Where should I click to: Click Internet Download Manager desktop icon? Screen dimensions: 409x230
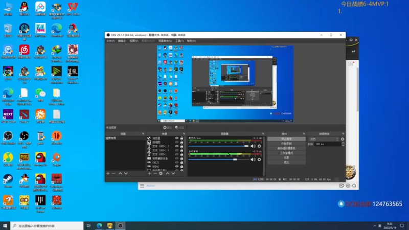click(x=57, y=54)
